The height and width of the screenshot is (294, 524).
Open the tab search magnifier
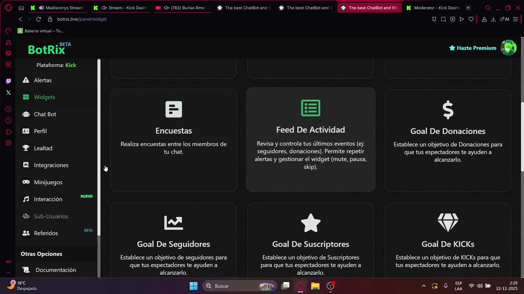(488, 8)
